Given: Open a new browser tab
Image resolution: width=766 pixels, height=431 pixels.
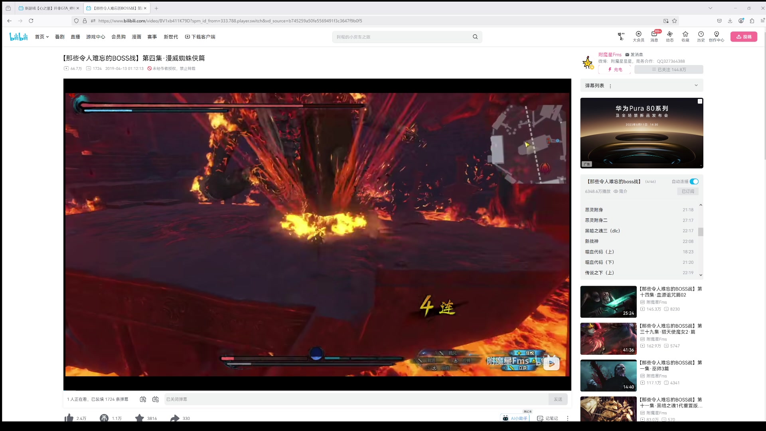Looking at the screenshot, I should (x=156, y=8).
